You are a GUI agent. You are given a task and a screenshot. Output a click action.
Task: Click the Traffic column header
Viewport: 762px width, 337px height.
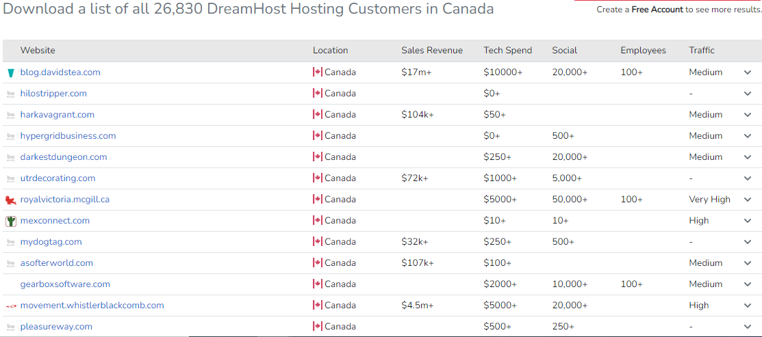702,51
